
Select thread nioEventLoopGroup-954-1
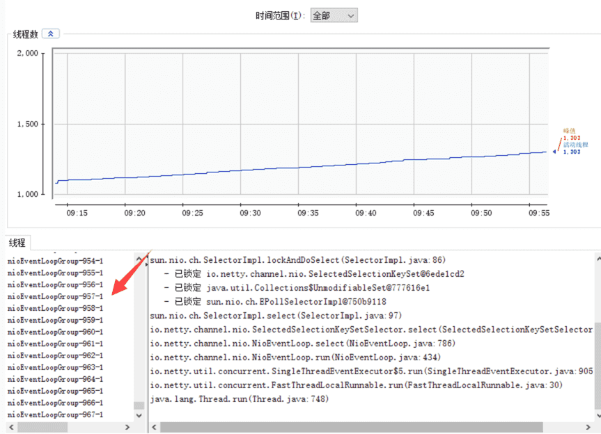tap(56, 261)
